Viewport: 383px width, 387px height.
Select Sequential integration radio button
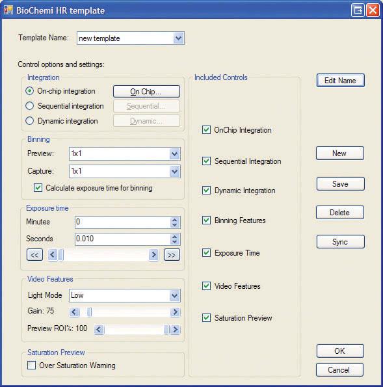coord(30,106)
